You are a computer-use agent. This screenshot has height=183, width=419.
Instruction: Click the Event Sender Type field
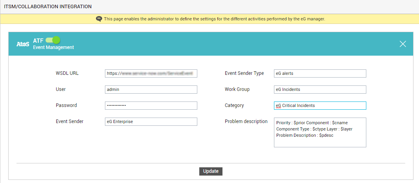tap(320, 74)
